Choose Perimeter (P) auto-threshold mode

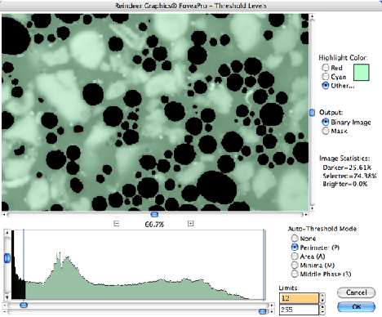295,248
